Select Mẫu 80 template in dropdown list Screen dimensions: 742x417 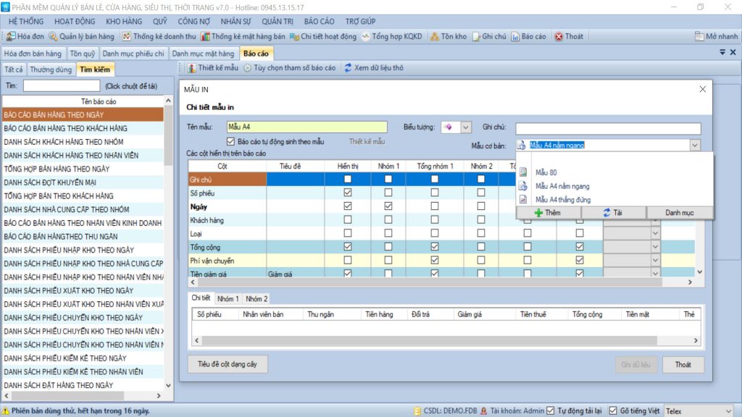(x=546, y=172)
